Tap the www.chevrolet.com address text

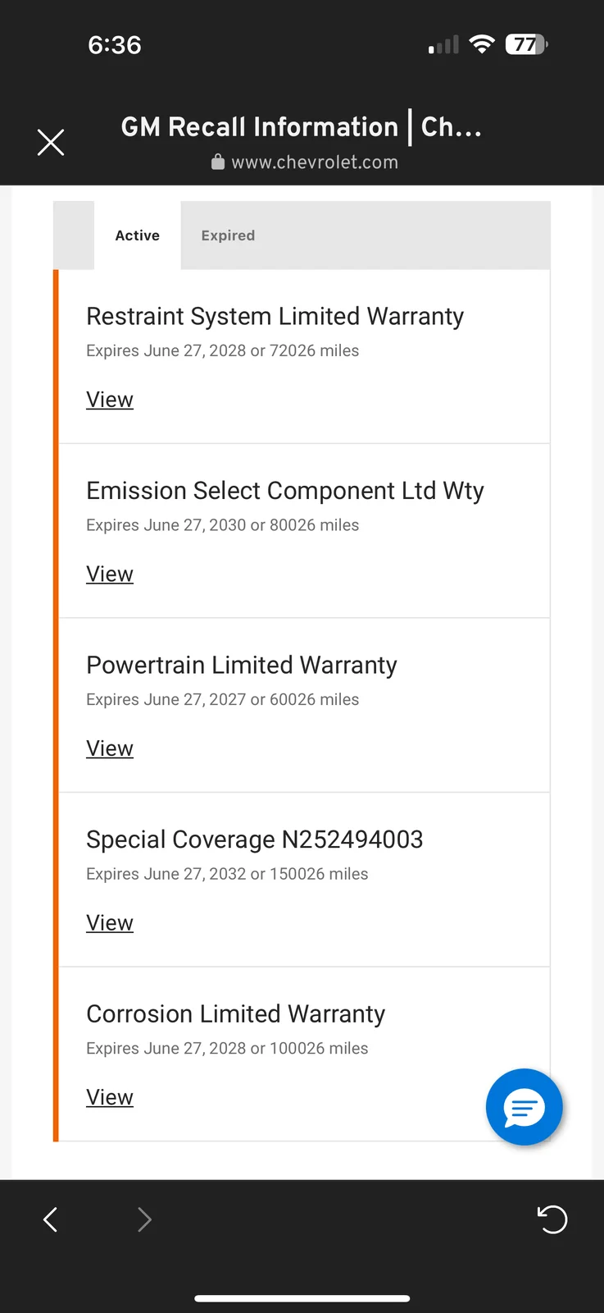315,162
